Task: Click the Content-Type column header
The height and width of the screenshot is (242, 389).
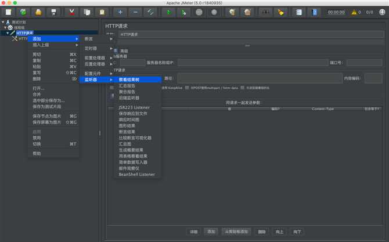Action: point(322,109)
